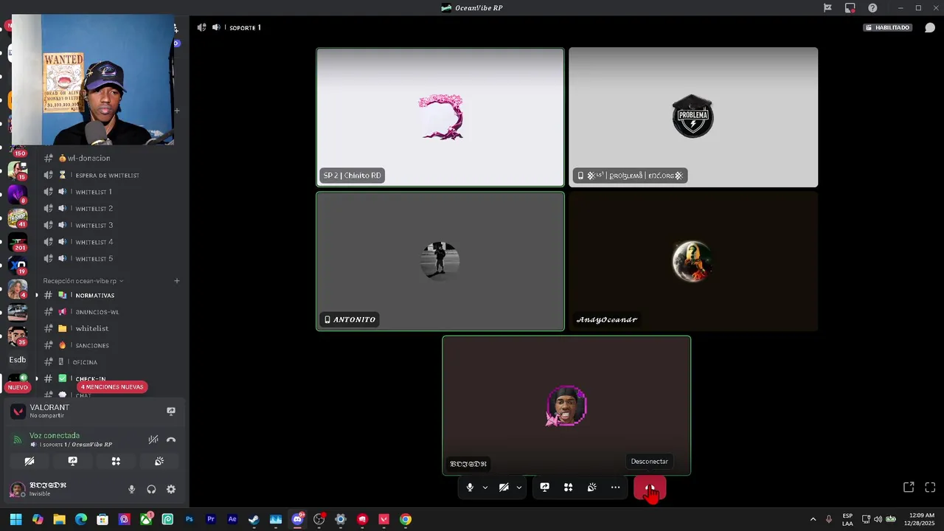Pop out the call window

coord(909,487)
